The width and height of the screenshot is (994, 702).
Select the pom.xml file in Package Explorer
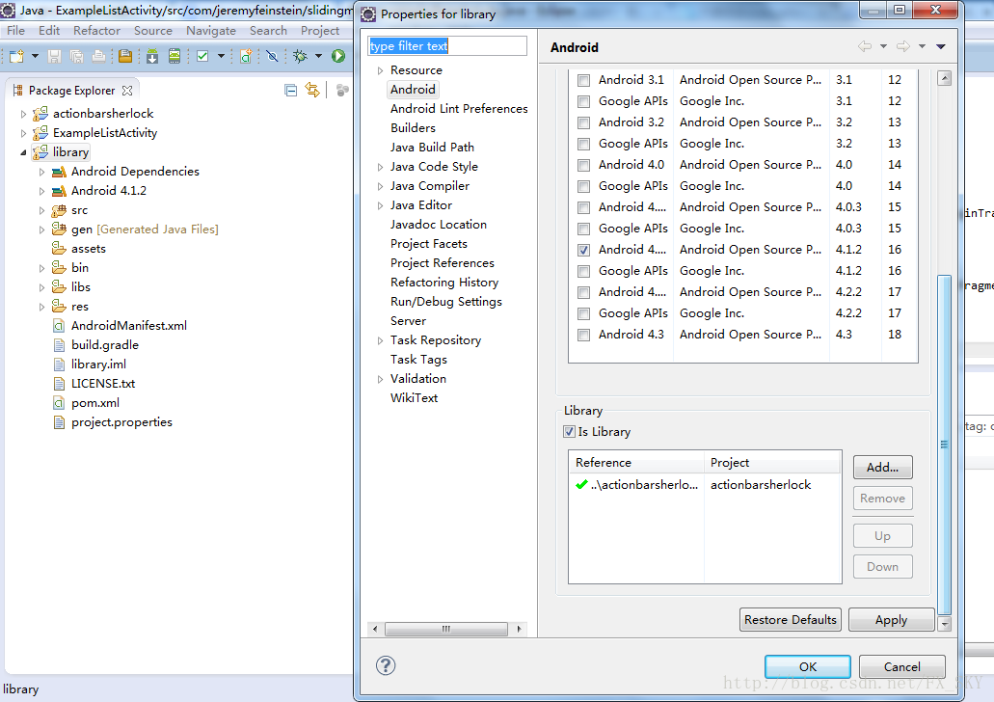(x=95, y=403)
